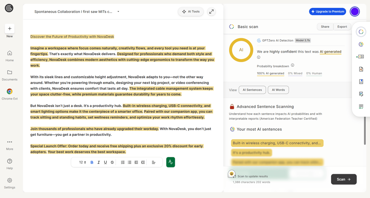Click the Join thousands of professionals sentence
The height and width of the screenshot is (198, 370).
[94, 129]
